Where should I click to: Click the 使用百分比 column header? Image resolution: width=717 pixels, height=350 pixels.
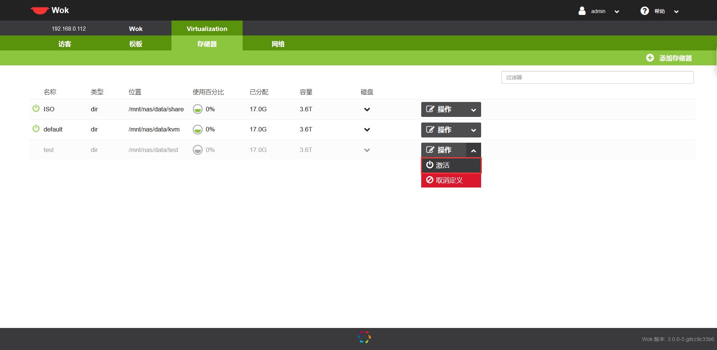(208, 92)
